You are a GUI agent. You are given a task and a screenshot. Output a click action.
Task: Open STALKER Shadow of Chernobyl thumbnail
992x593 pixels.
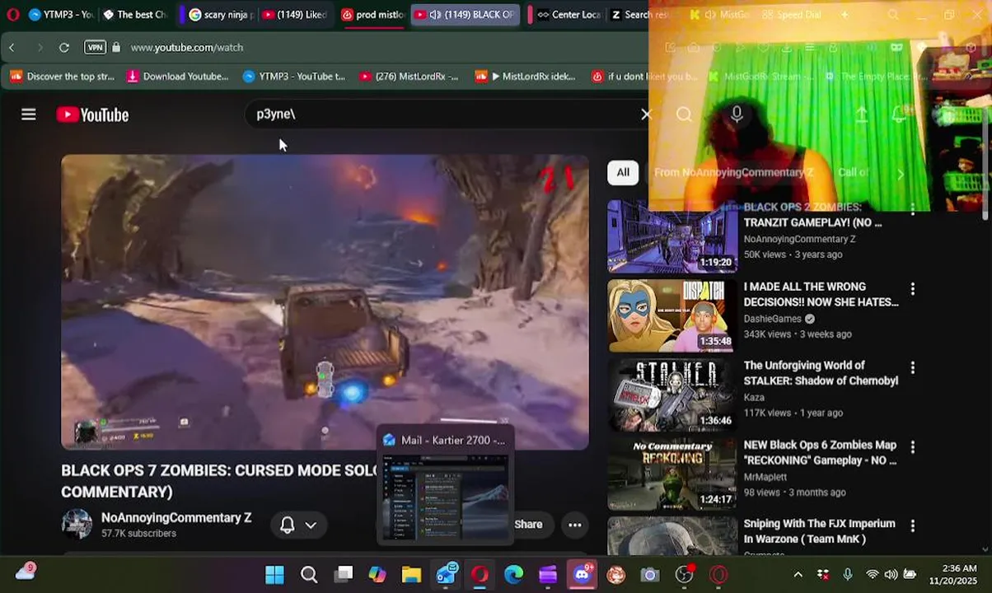[673, 395]
